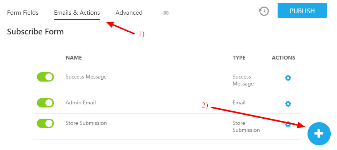Screen dimensions: 337x150
Task: Select the Admin Email action name
Action: pos(81,102)
